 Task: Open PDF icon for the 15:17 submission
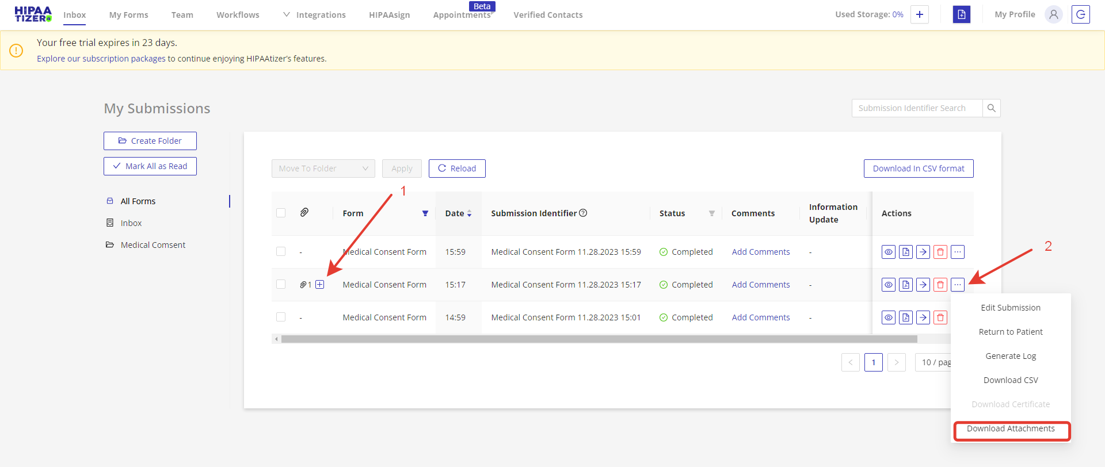(x=906, y=285)
